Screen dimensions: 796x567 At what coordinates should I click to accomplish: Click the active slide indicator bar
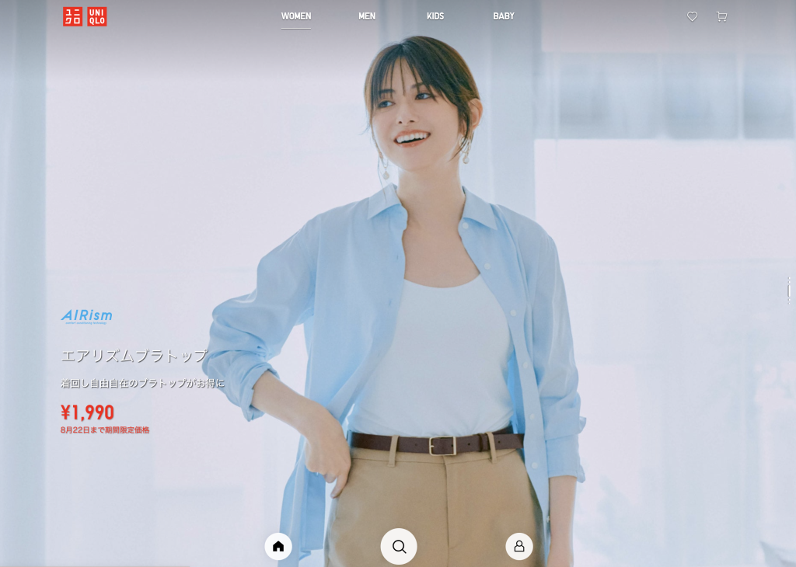point(788,291)
